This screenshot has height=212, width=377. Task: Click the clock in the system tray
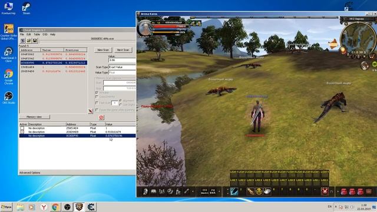click(x=363, y=207)
